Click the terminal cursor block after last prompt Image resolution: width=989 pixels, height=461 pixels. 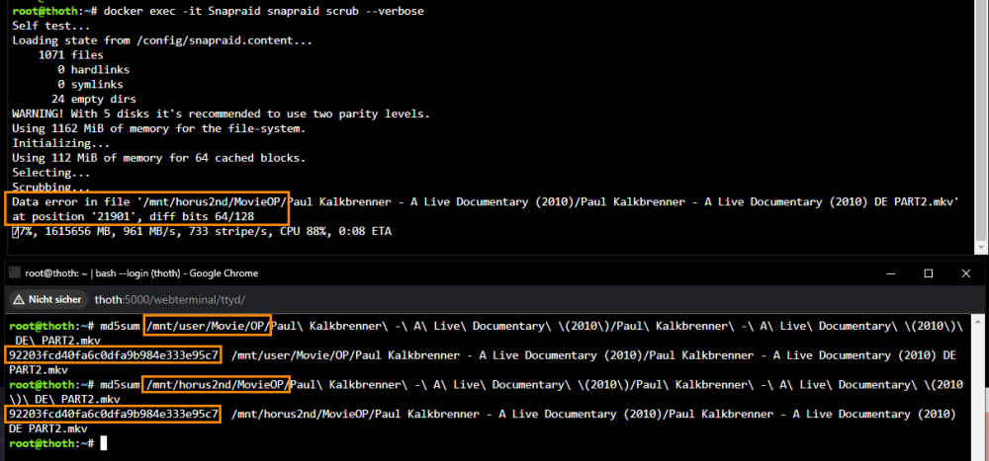click(104, 443)
